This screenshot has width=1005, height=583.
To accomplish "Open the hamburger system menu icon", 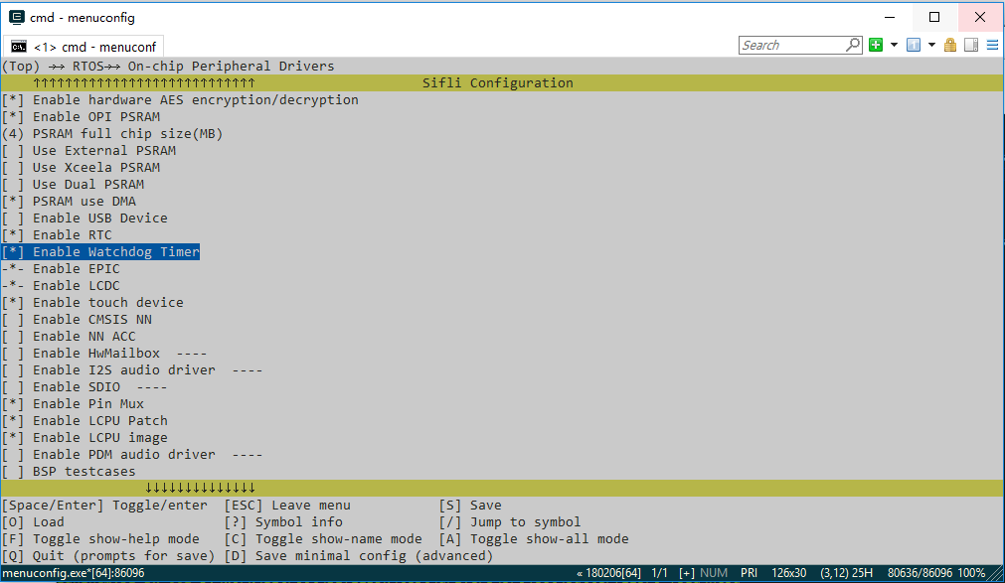I will [992, 45].
